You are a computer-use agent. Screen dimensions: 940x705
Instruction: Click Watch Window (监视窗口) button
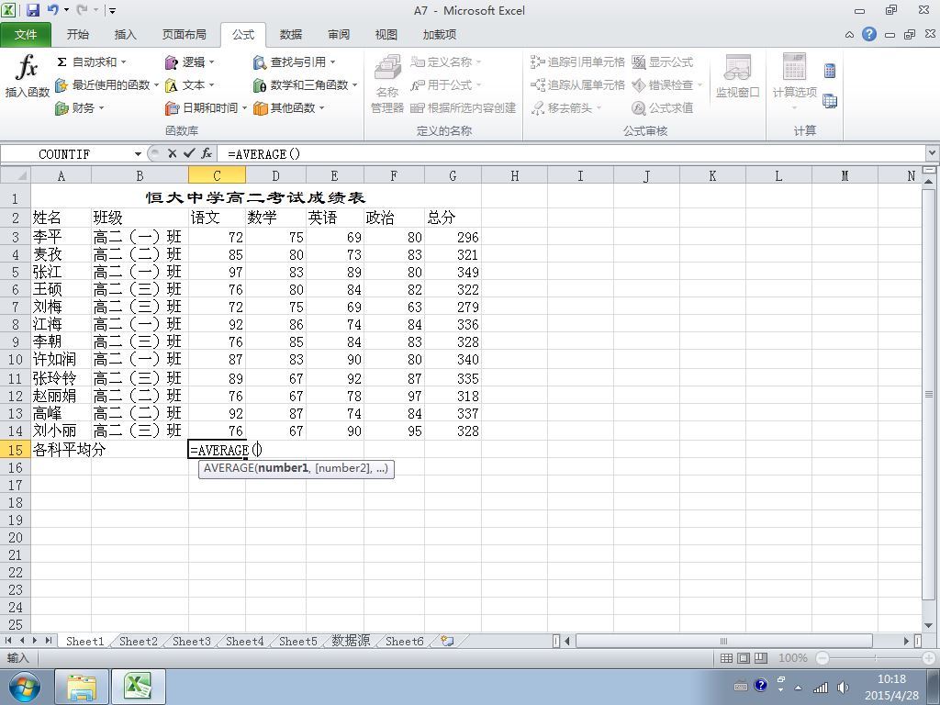tap(737, 77)
